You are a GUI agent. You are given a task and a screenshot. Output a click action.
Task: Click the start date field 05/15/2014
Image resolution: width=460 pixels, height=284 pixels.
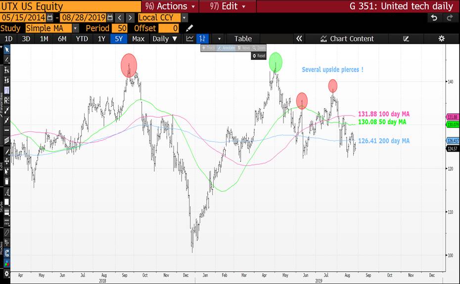point(23,18)
